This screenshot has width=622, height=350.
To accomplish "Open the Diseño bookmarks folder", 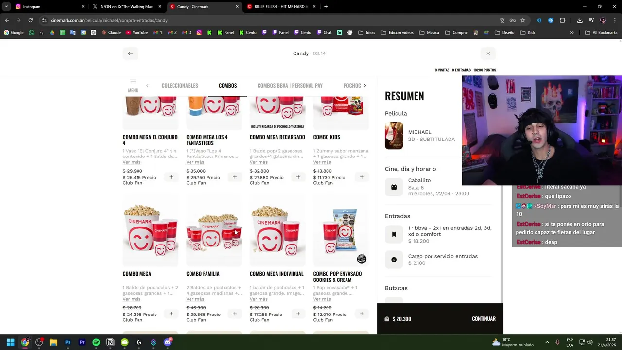I will click(x=504, y=33).
